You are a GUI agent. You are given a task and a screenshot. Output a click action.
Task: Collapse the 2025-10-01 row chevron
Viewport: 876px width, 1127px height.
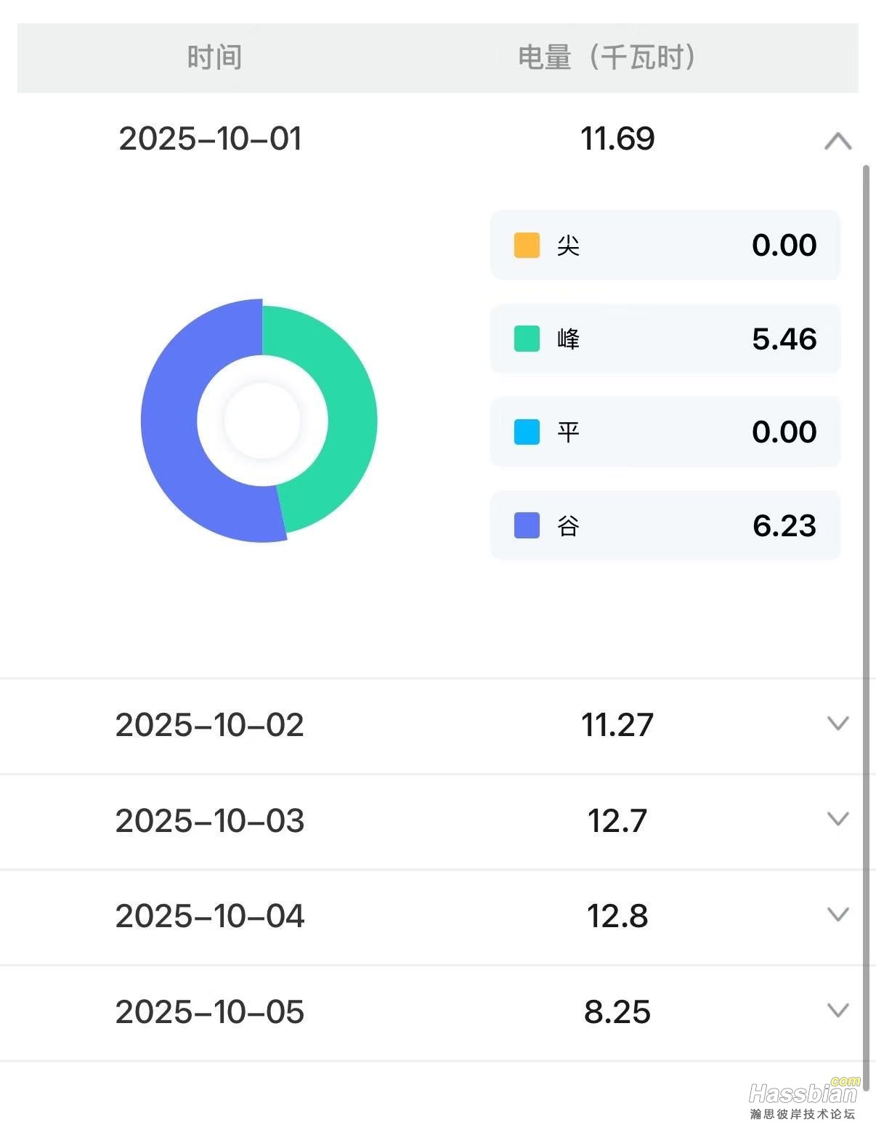click(838, 140)
